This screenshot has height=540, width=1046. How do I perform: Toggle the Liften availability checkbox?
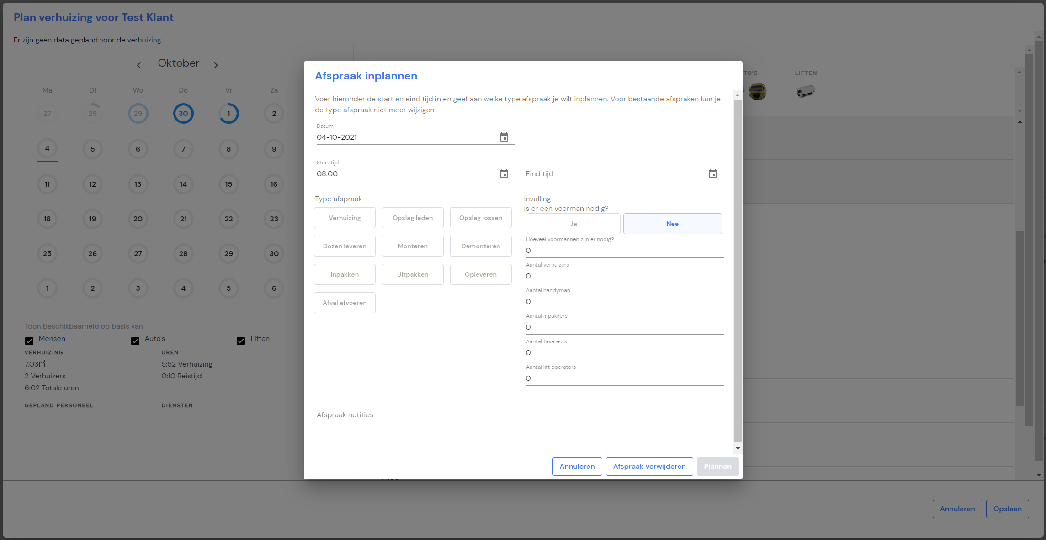pyautogui.click(x=241, y=341)
